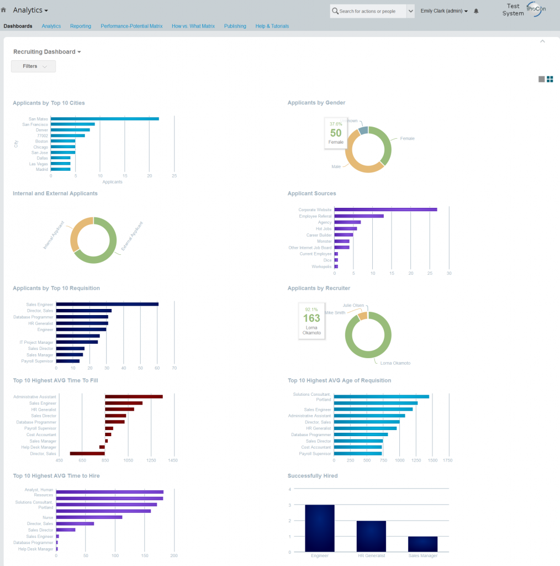Switch to the Reporting tab
The height and width of the screenshot is (566, 560).
click(81, 25)
